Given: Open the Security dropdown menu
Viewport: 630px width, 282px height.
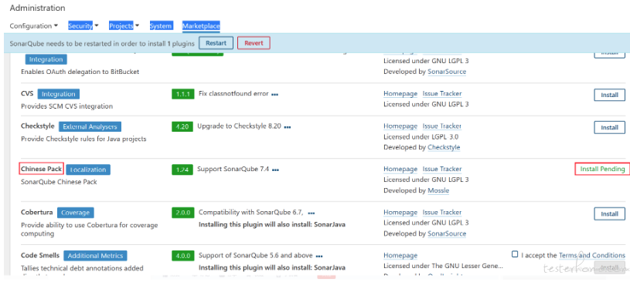Looking at the screenshot, I should point(83,26).
